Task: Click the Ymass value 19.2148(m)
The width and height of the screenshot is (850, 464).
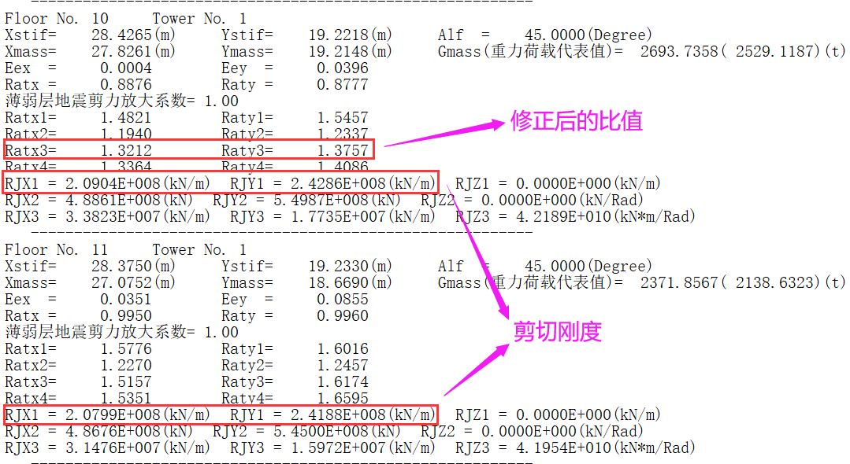Action: tap(351, 51)
